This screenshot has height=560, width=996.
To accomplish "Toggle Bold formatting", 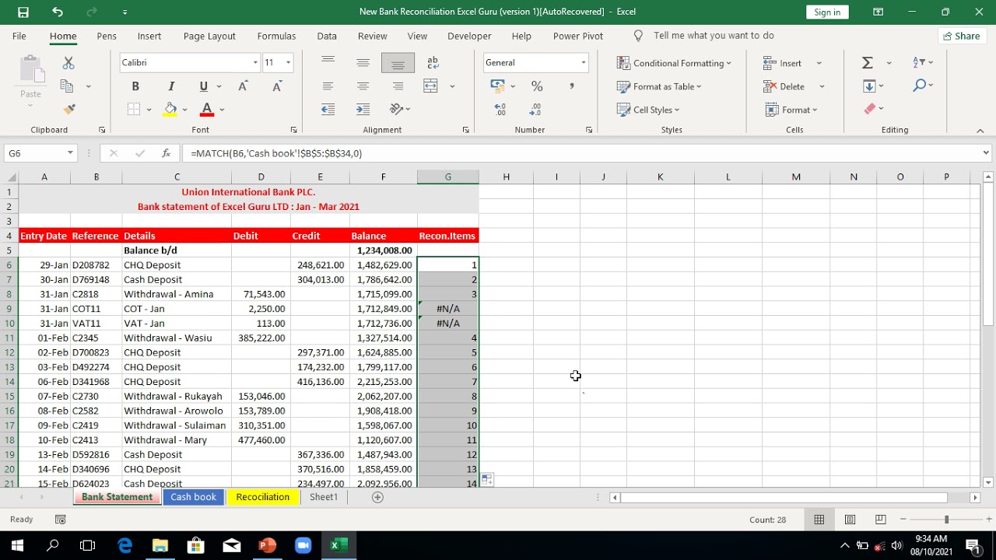I will click(135, 86).
